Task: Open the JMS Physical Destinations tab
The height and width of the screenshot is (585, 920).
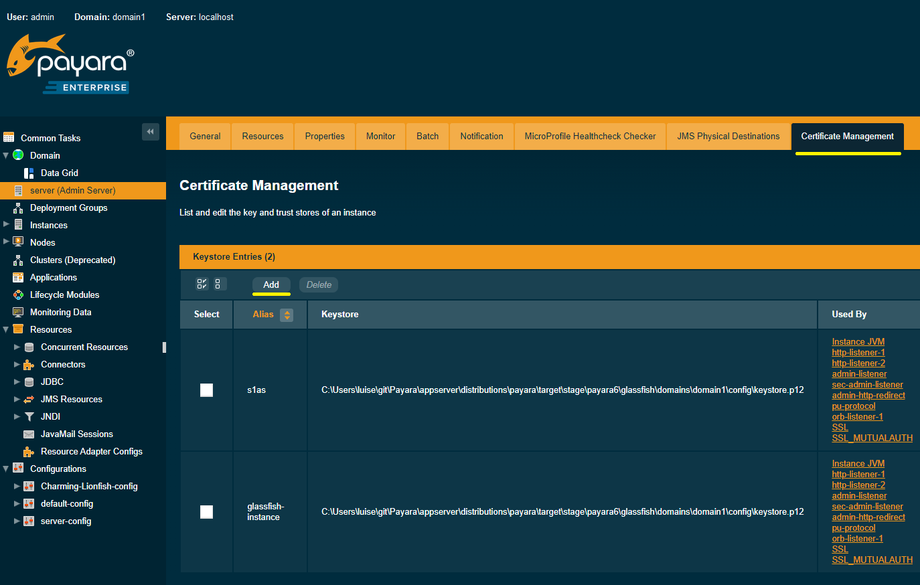Action: [x=728, y=136]
